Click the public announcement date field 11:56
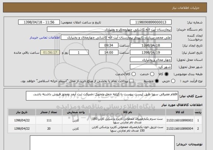 click(x=39, y=22)
